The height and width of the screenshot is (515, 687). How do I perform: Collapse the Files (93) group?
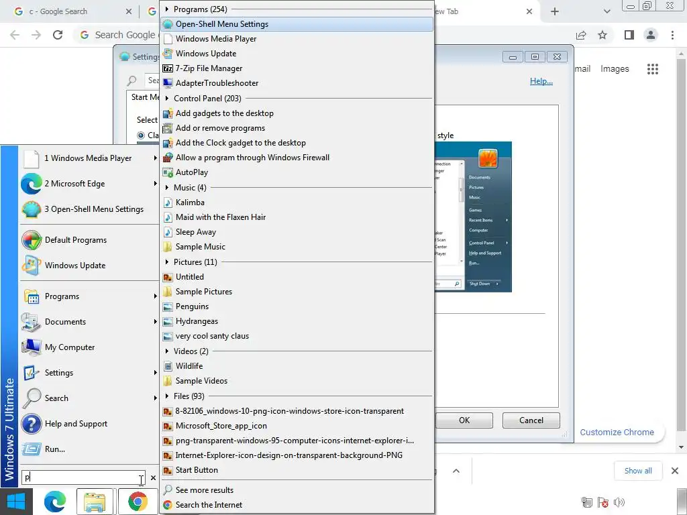[x=167, y=396]
